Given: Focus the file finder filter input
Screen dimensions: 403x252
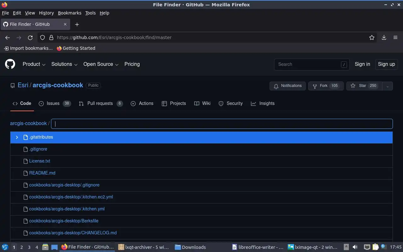Looking at the screenshot, I should tap(222, 124).
